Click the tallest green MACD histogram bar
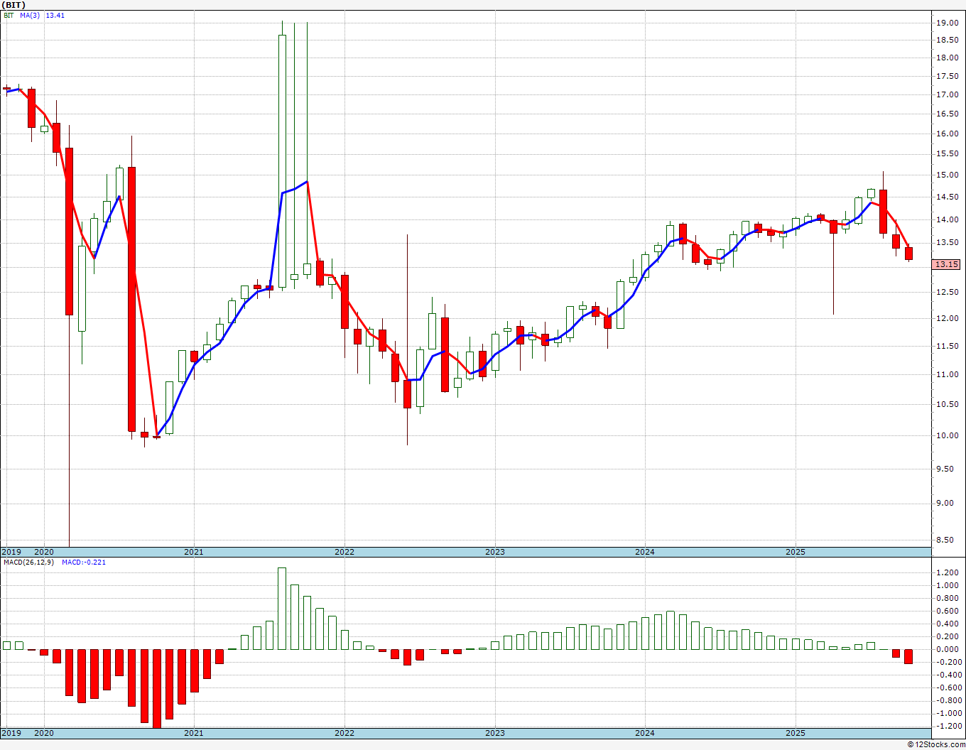 (x=282, y=609)
